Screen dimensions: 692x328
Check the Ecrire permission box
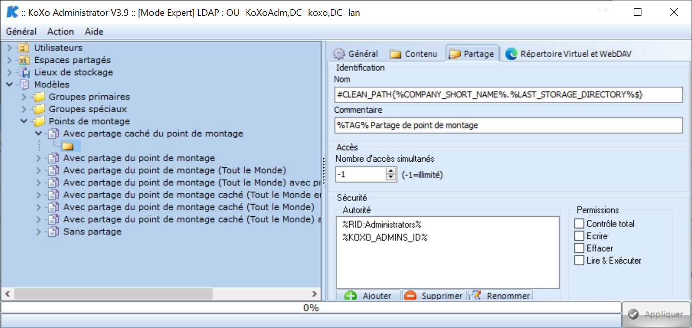tap(579, 236)
